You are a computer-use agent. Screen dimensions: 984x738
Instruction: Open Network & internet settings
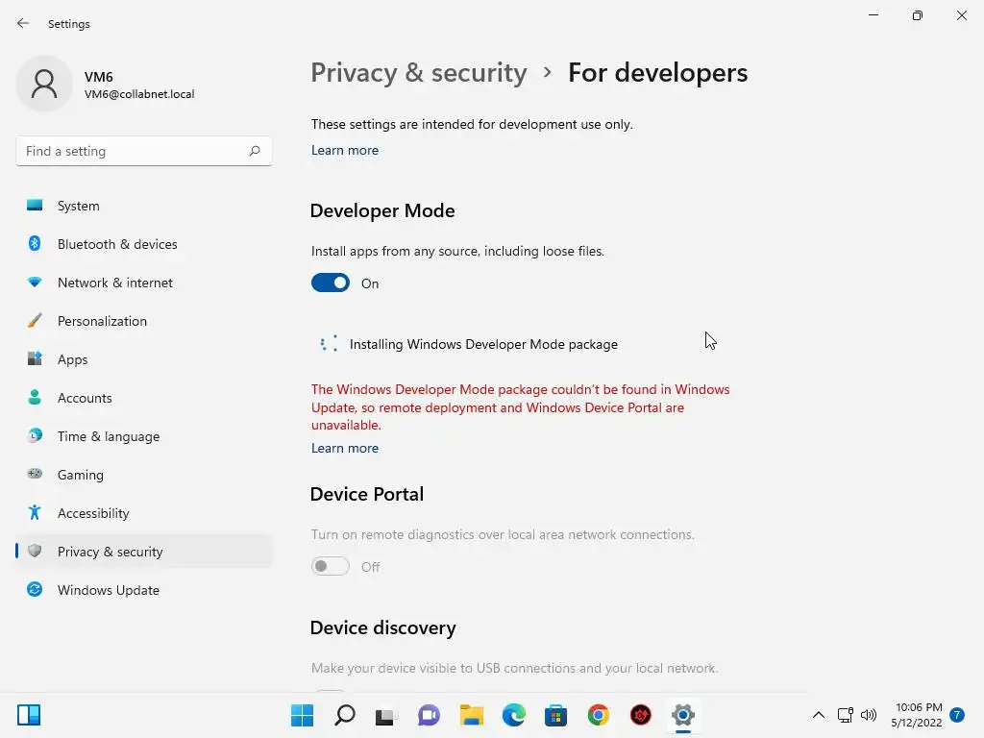tap(114, 283)
